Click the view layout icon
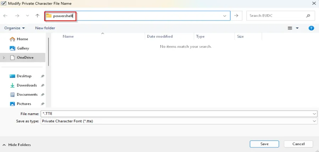The height and width of the screenshot is (152, 319). pos(290,28)
